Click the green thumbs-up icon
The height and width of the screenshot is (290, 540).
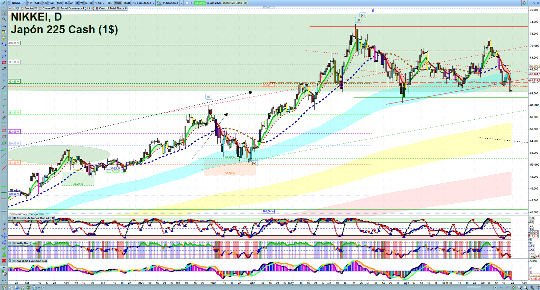tap(4, 255)
